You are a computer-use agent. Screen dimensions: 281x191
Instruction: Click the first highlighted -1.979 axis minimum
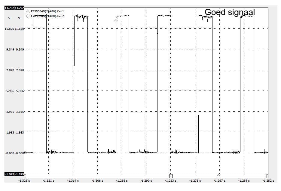pos(9,174)
